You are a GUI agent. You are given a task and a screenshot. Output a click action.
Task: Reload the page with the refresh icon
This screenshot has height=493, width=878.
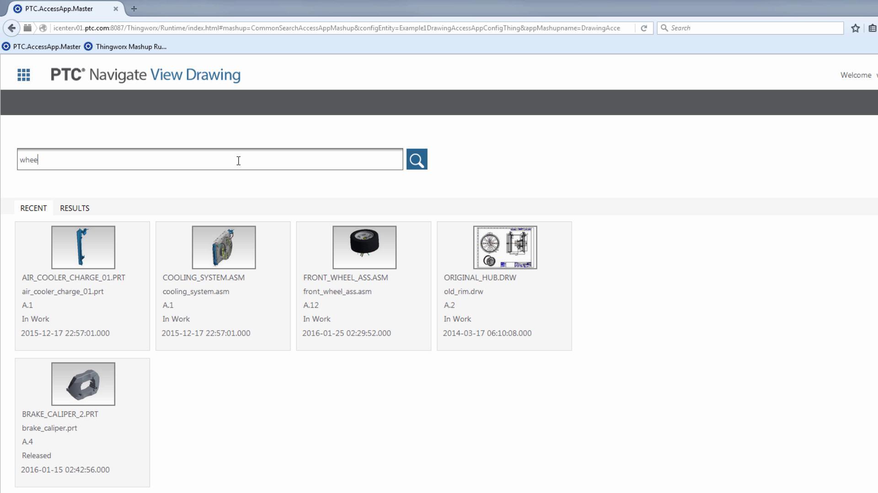coord(644,28)
